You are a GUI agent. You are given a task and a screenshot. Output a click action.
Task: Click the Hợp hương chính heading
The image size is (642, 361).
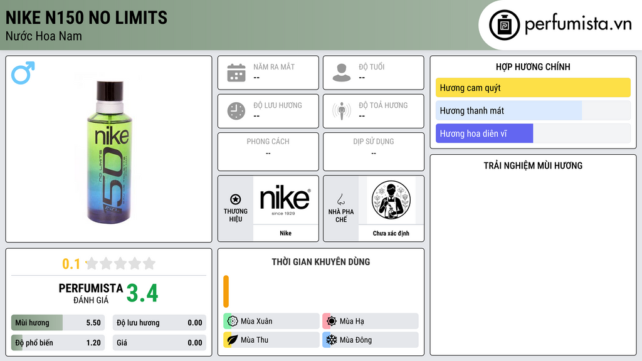[533, 66]
